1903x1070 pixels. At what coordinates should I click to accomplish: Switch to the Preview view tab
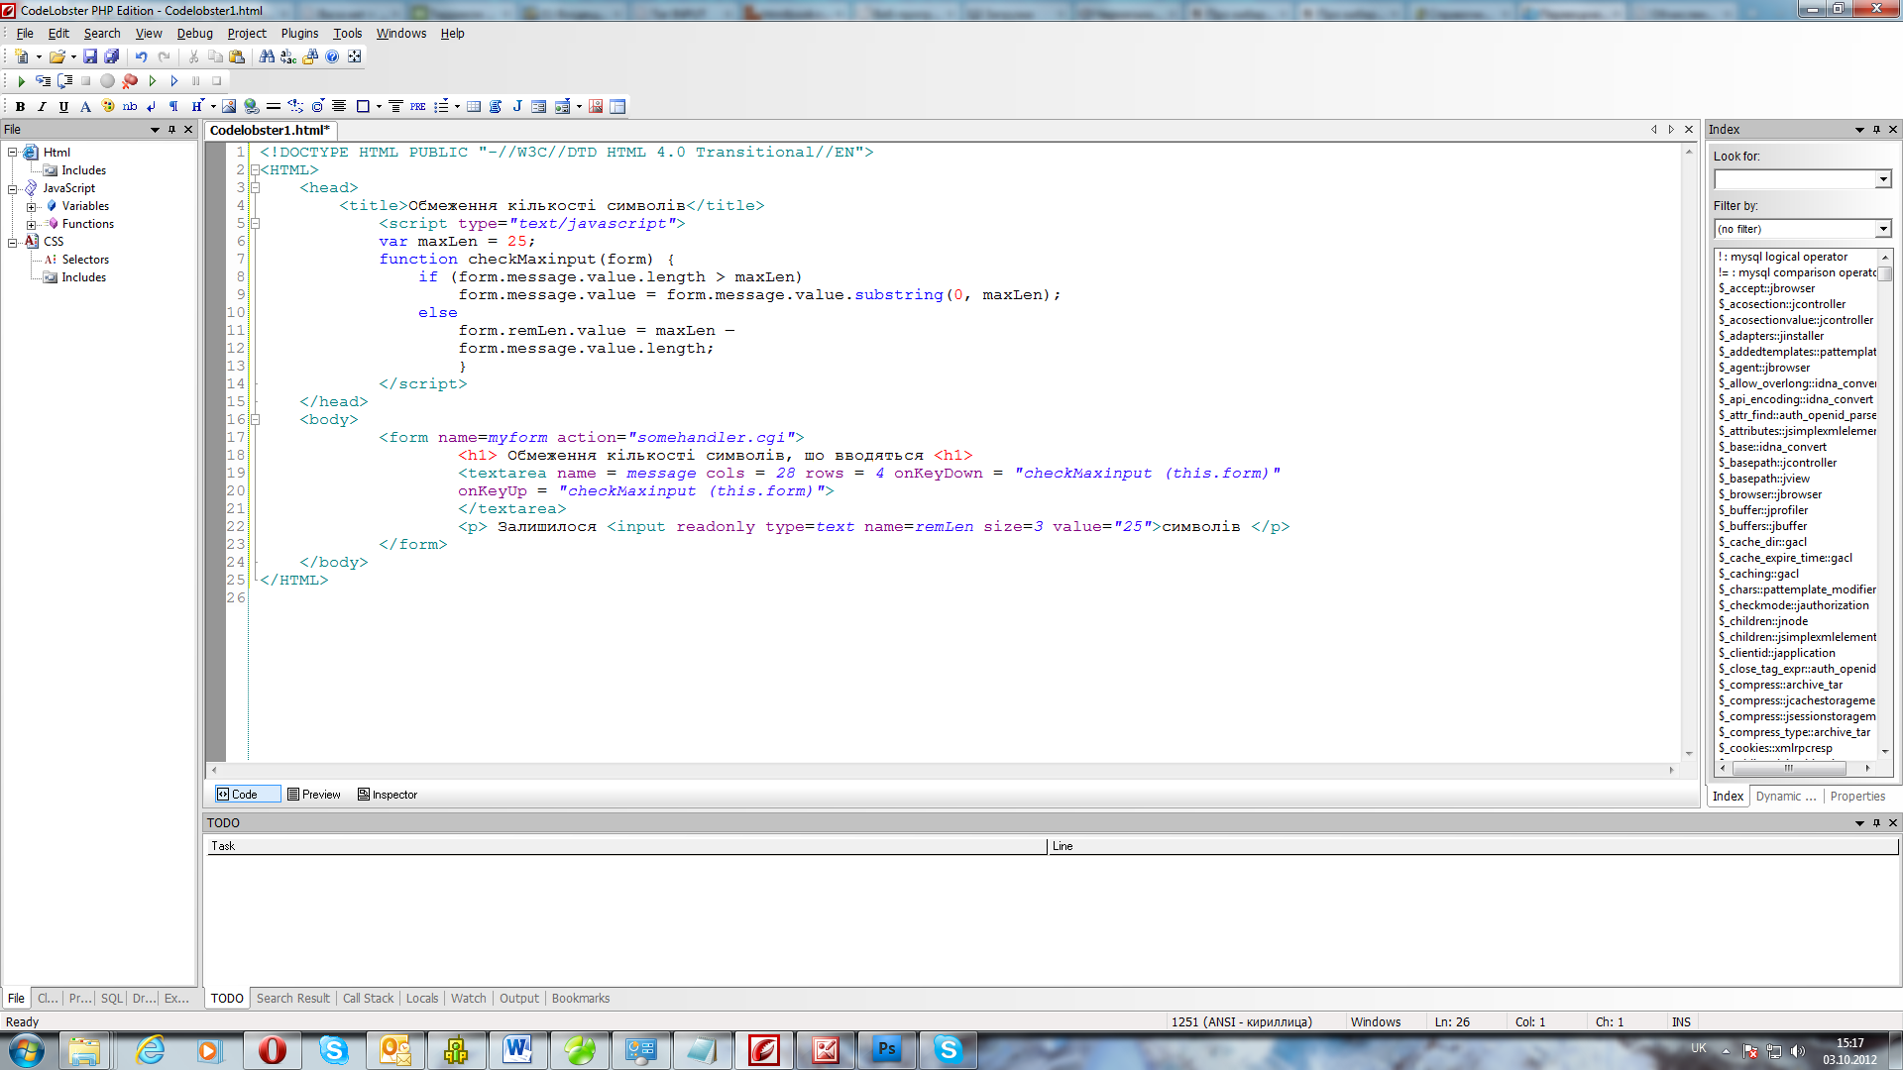(313, 795)
